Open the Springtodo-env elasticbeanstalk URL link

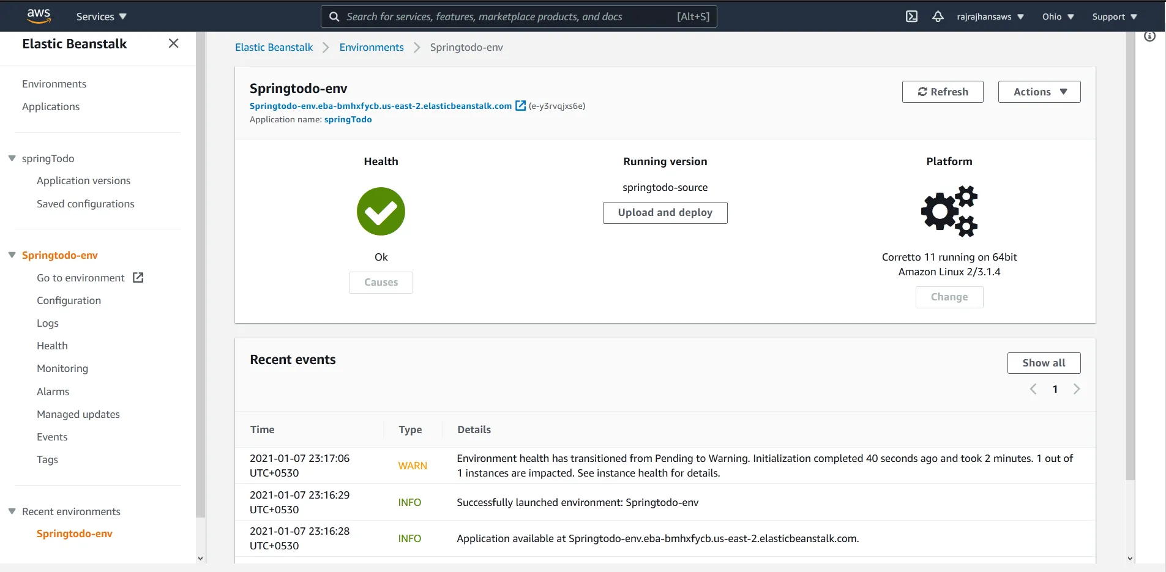(380, 105)
